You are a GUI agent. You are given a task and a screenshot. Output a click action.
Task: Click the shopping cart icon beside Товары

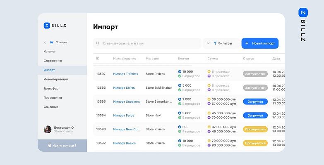click(51, 42)
